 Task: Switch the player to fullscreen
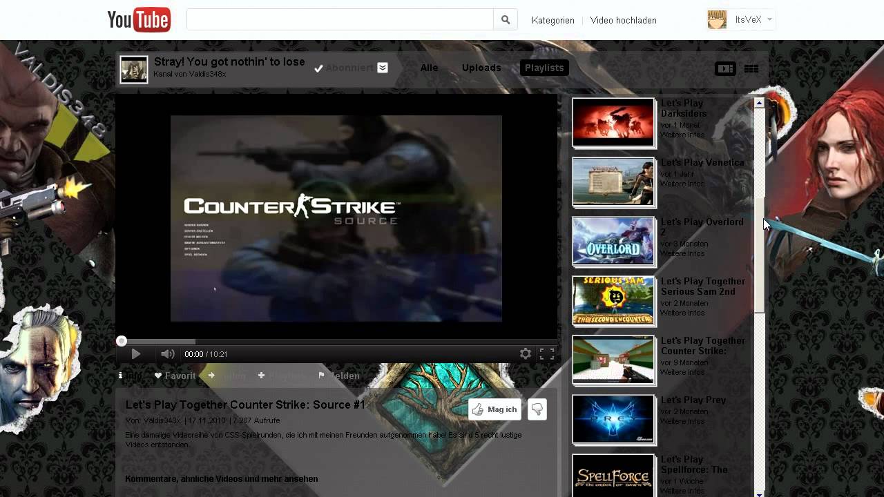tap(547, 354)
